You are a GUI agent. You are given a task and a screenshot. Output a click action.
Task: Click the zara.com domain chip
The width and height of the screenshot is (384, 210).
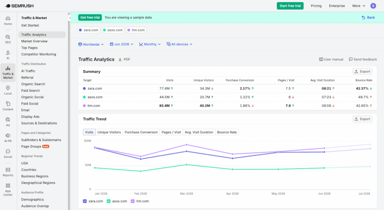coord(88,30)
